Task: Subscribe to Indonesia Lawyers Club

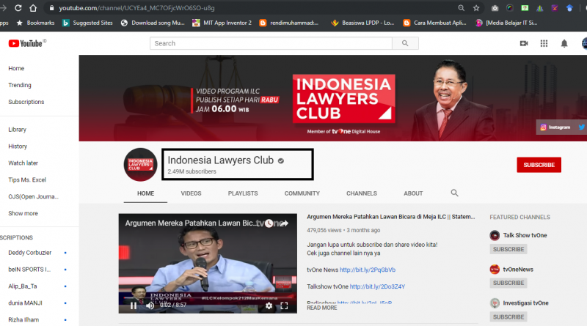Action: point(539,165)
